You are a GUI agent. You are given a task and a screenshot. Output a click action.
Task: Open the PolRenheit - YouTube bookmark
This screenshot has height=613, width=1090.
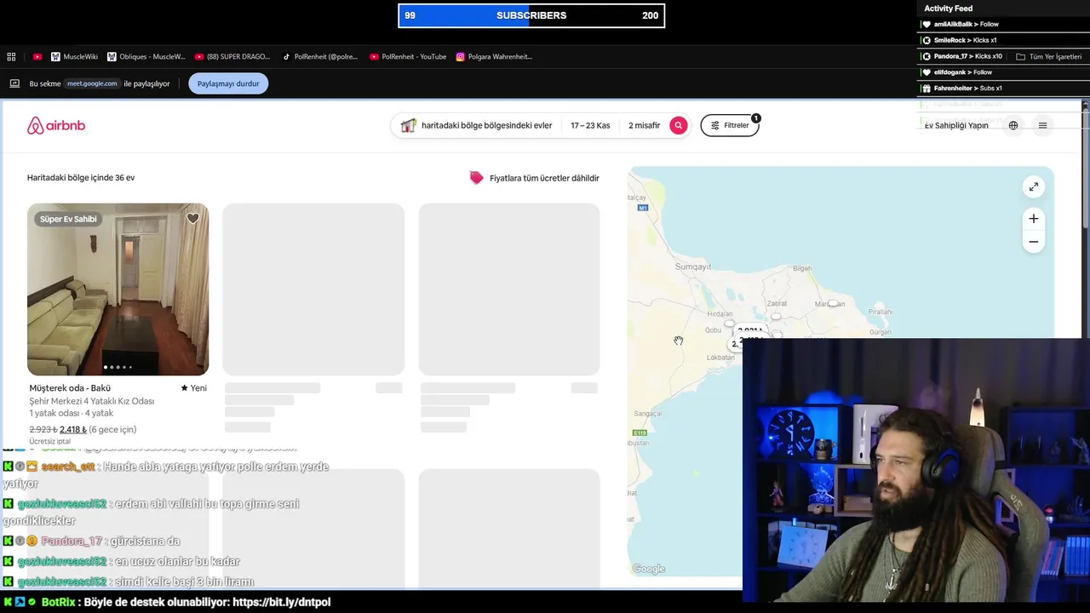click(408, 57)
